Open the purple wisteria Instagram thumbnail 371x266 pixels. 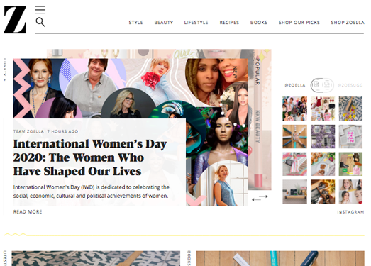(x=323, y=137)
